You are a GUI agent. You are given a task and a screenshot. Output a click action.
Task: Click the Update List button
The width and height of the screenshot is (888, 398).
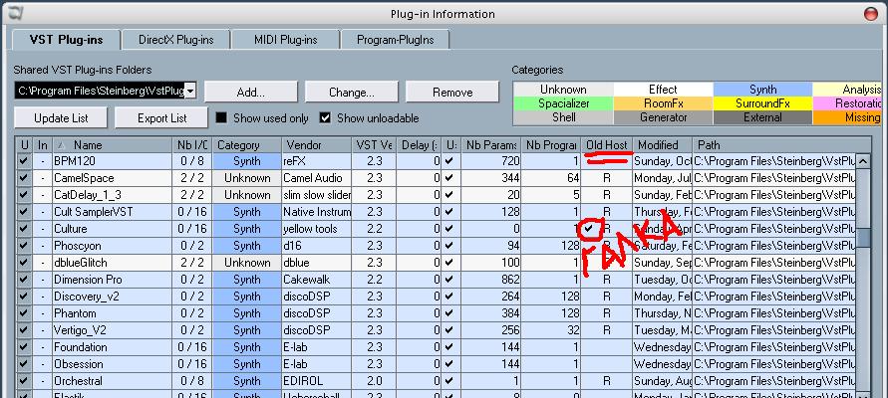[x=61, y=118]
